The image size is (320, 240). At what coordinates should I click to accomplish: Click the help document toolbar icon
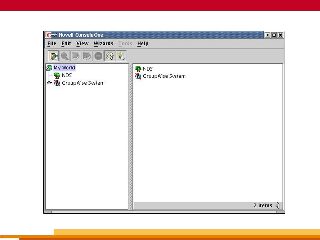coord(121,56)
